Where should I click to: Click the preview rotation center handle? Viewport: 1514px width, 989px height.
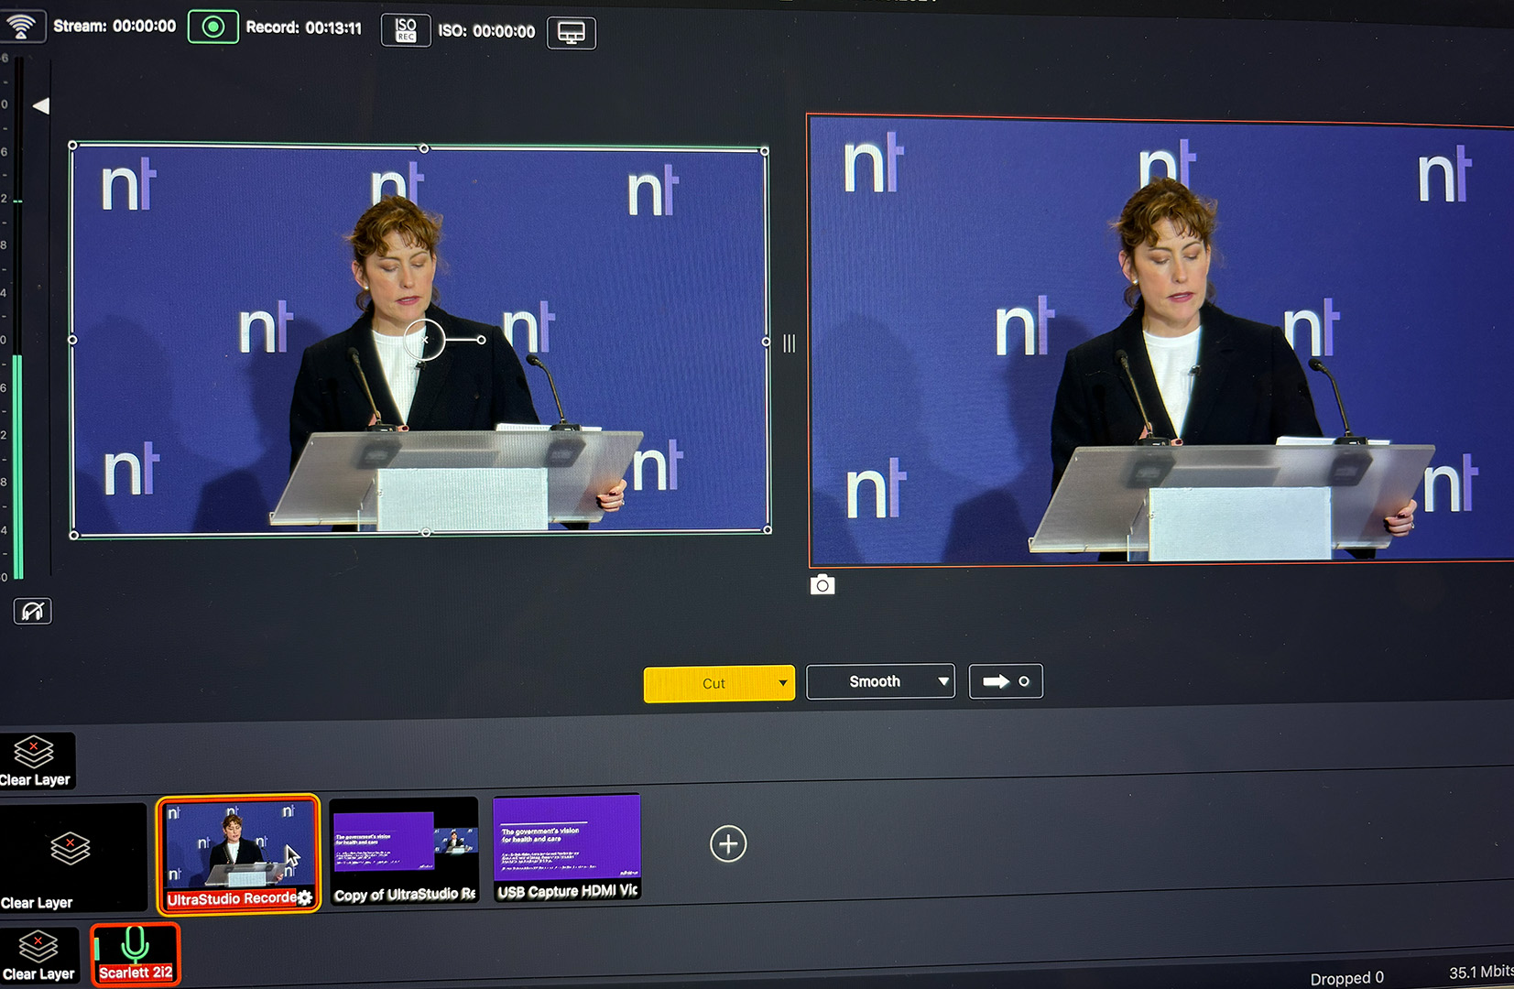click(x=424, y=340)
